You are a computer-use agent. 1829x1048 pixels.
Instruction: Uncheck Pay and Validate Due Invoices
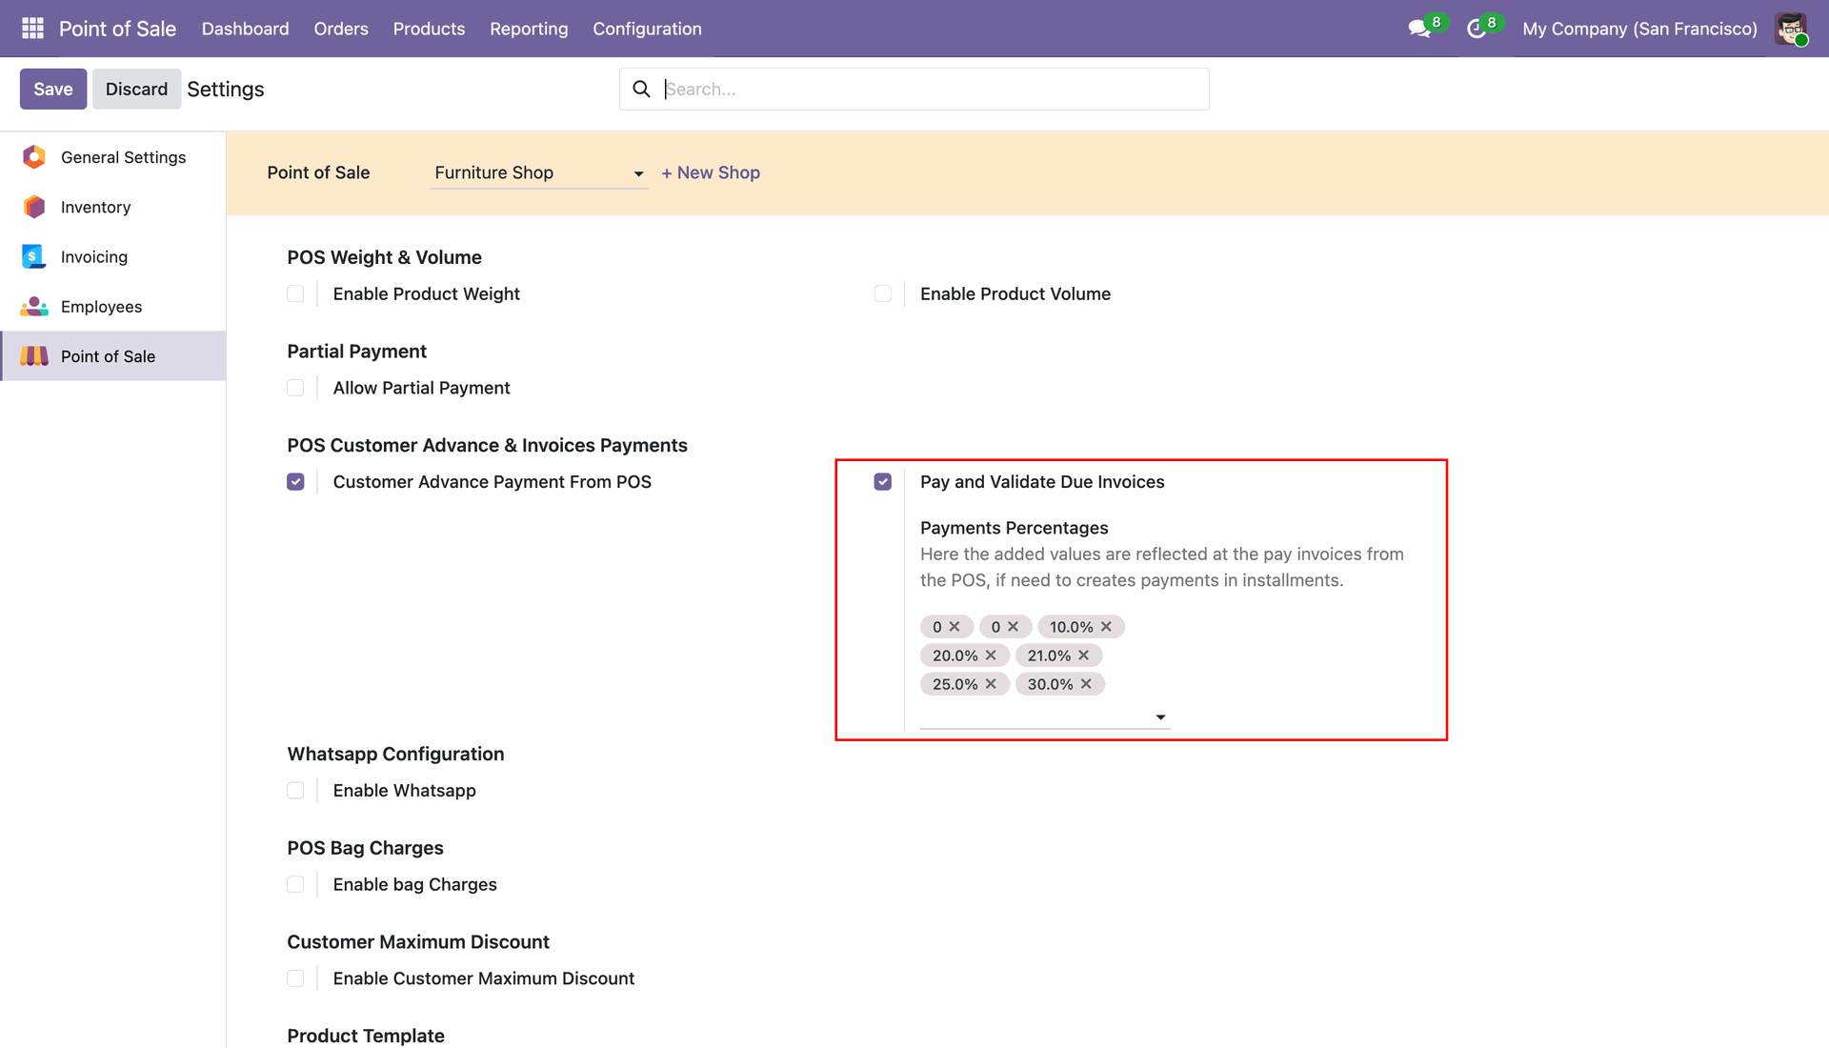tap(883, 482)
